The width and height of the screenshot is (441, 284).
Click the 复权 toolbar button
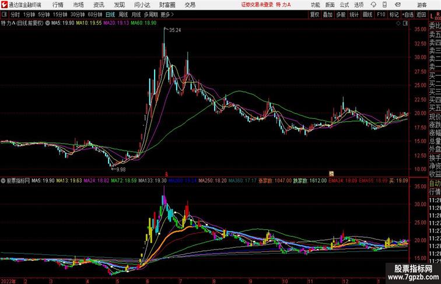[x=315, y=15]
